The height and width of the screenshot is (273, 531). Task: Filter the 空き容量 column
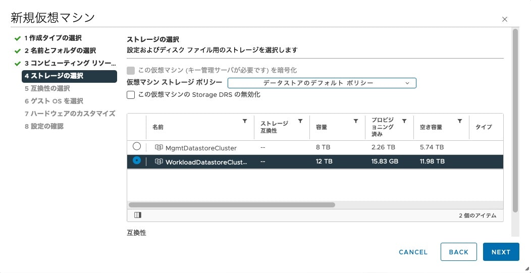[x=459, y=121]
